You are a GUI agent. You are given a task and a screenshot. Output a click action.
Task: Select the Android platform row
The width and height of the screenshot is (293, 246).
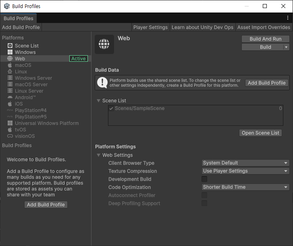[x=46, y=97]
